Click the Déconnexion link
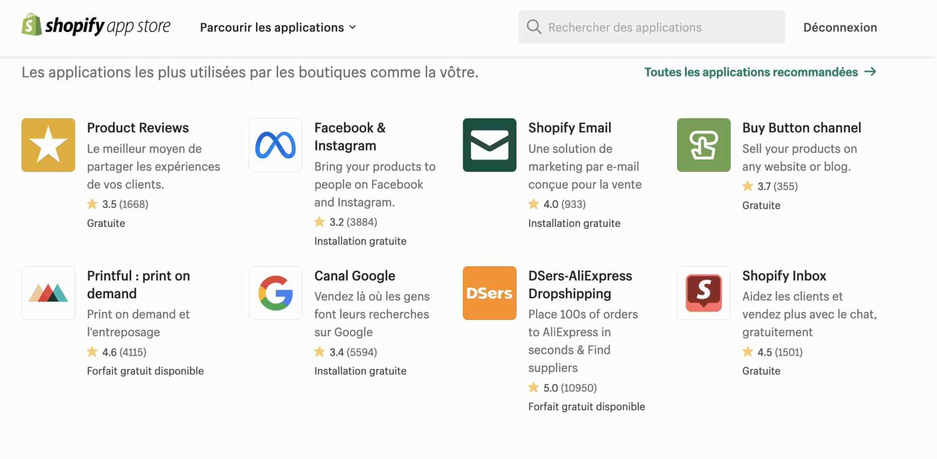937x459 pixels. (x=840, y=27)
